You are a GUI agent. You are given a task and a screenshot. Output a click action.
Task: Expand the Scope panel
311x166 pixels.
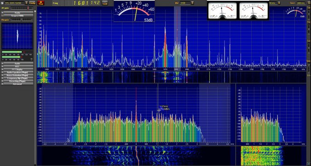point(17,16)
